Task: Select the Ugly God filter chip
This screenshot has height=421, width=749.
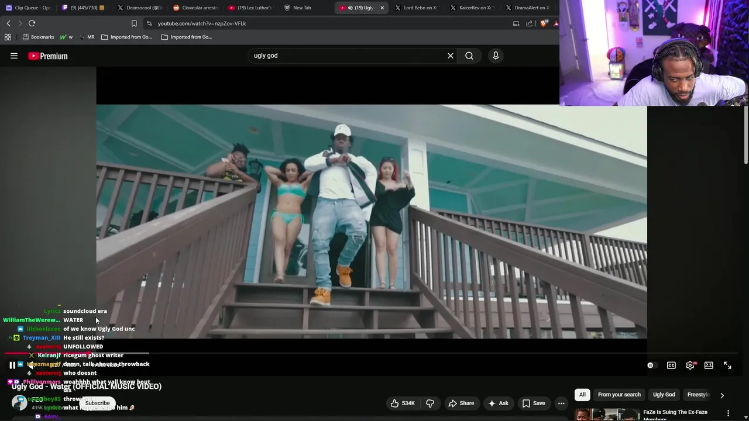Action: click(664, 395)
